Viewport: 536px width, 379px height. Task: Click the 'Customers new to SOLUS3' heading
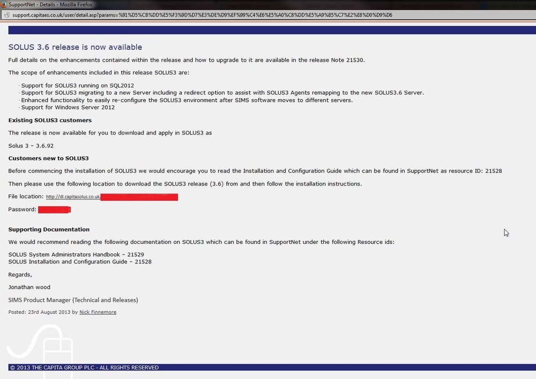49,158
